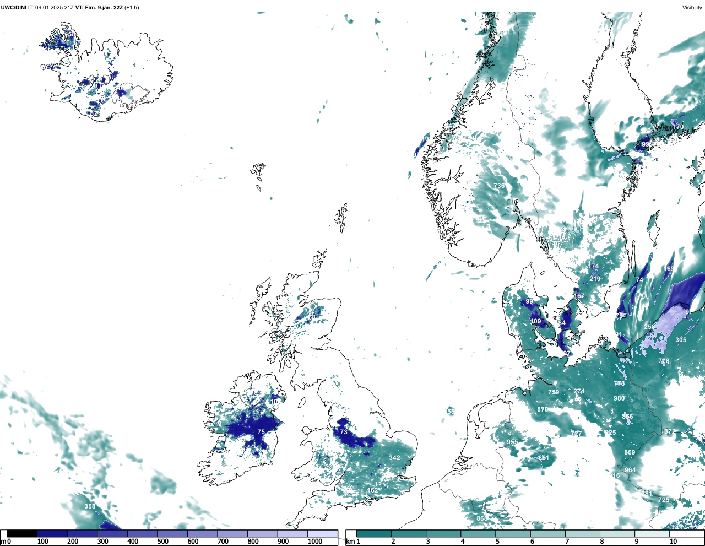The width and height of the screenshot is (705, 546).
Task: Click the '651' value over western Germany
Action: pyautogui.click(x=544, y=458)
